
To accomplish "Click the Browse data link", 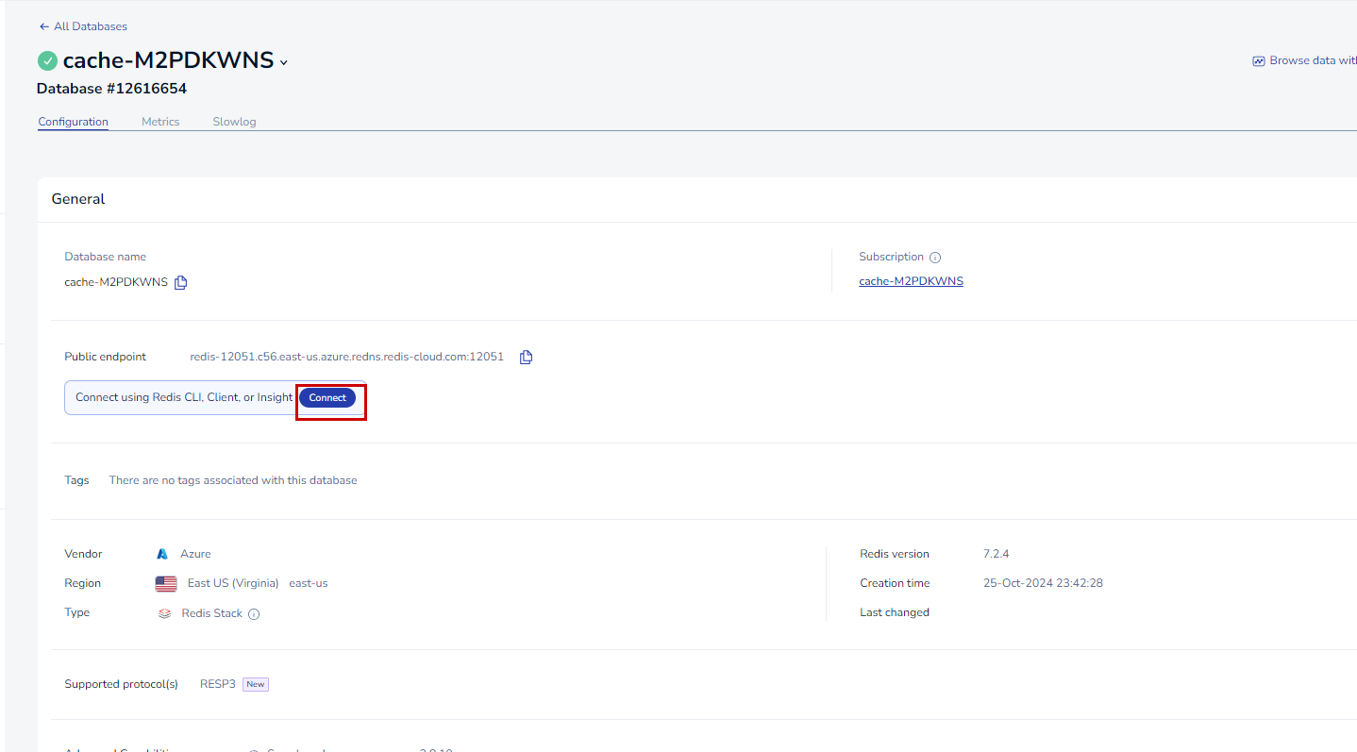I will point(1313,60).
